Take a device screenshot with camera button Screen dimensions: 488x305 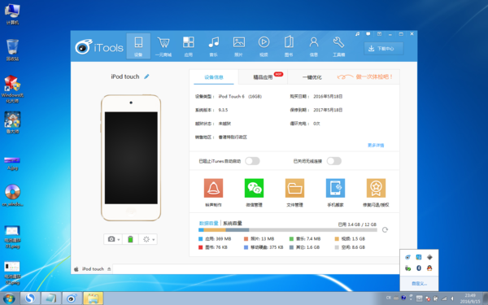pyautogui.click(x=111, y=239)
